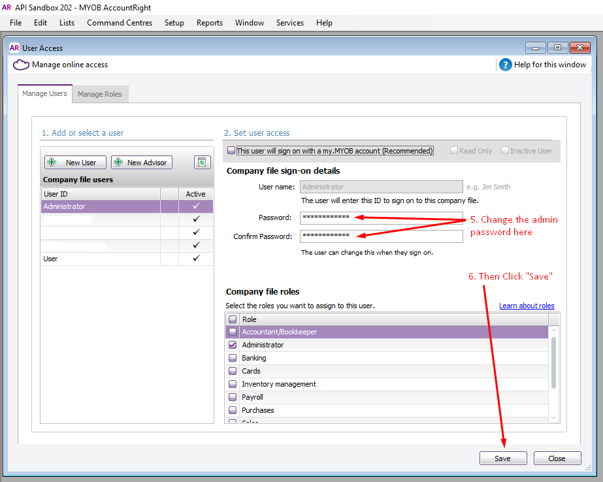Open the Lists menu
Screen dimensions: 603x482
[67, 23]
